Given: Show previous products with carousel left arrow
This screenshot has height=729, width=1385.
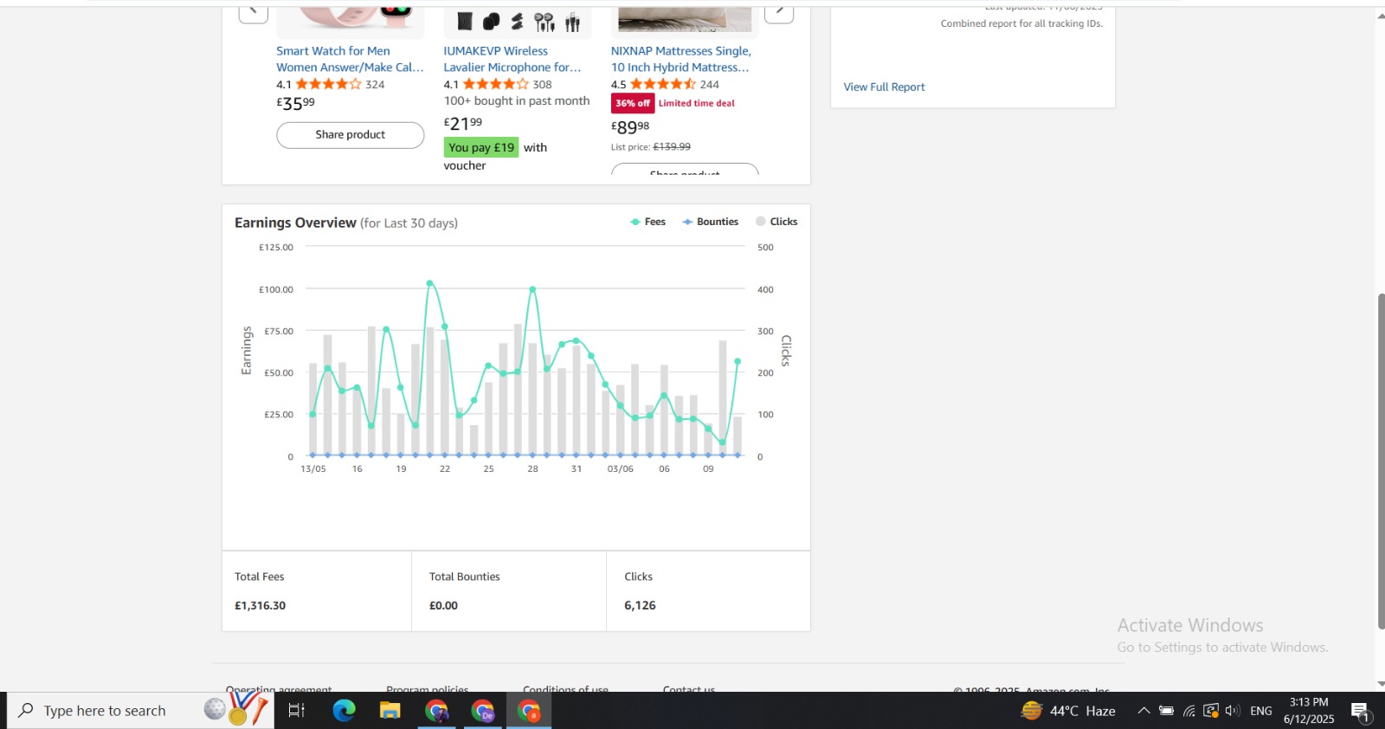Looking at the screenshot, I should [253, 12].
